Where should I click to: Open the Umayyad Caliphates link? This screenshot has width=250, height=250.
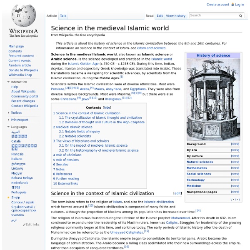pyautogui.click(x=127, y=232)
